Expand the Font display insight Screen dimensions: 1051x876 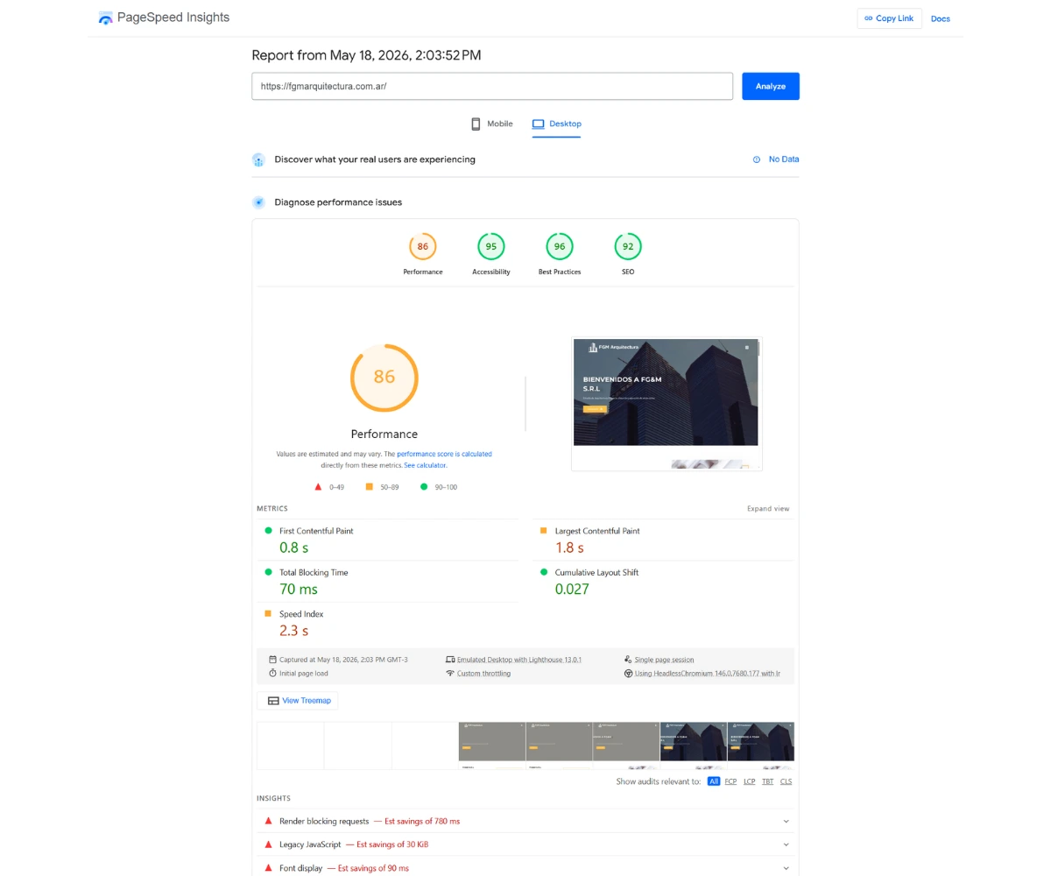(x=786, y=869)
